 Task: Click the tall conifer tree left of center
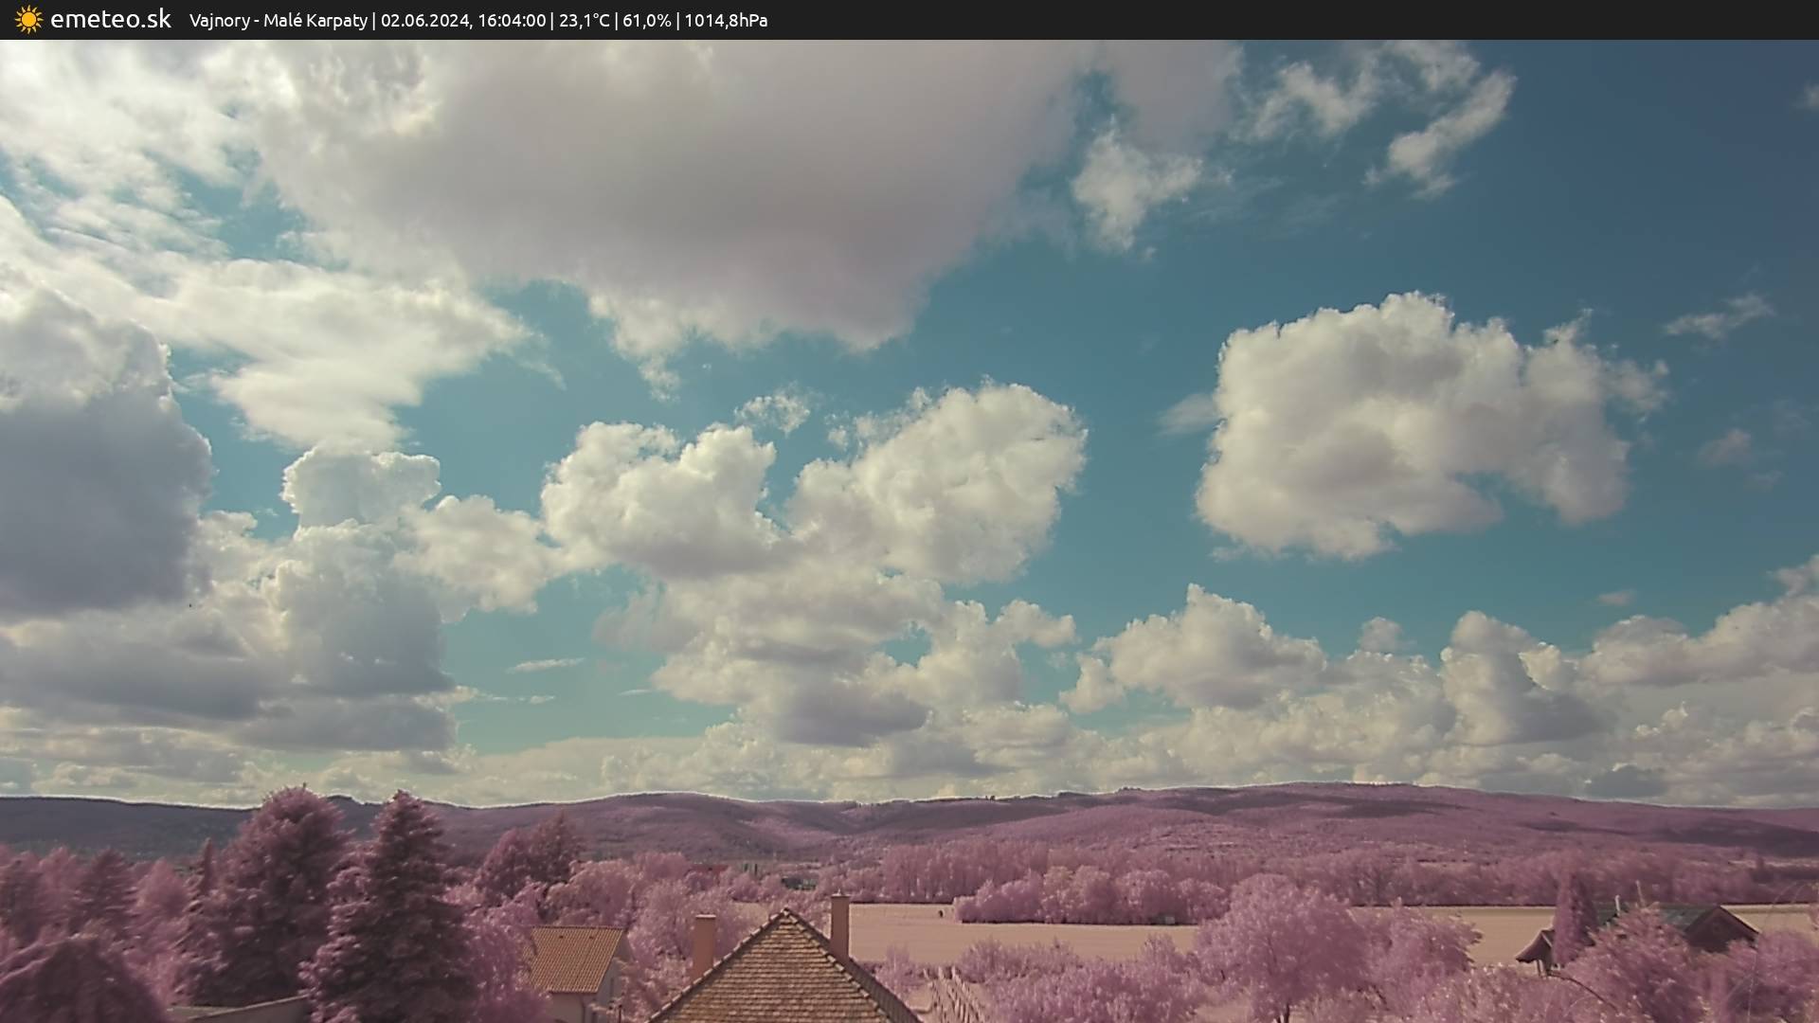click(398, 909)
